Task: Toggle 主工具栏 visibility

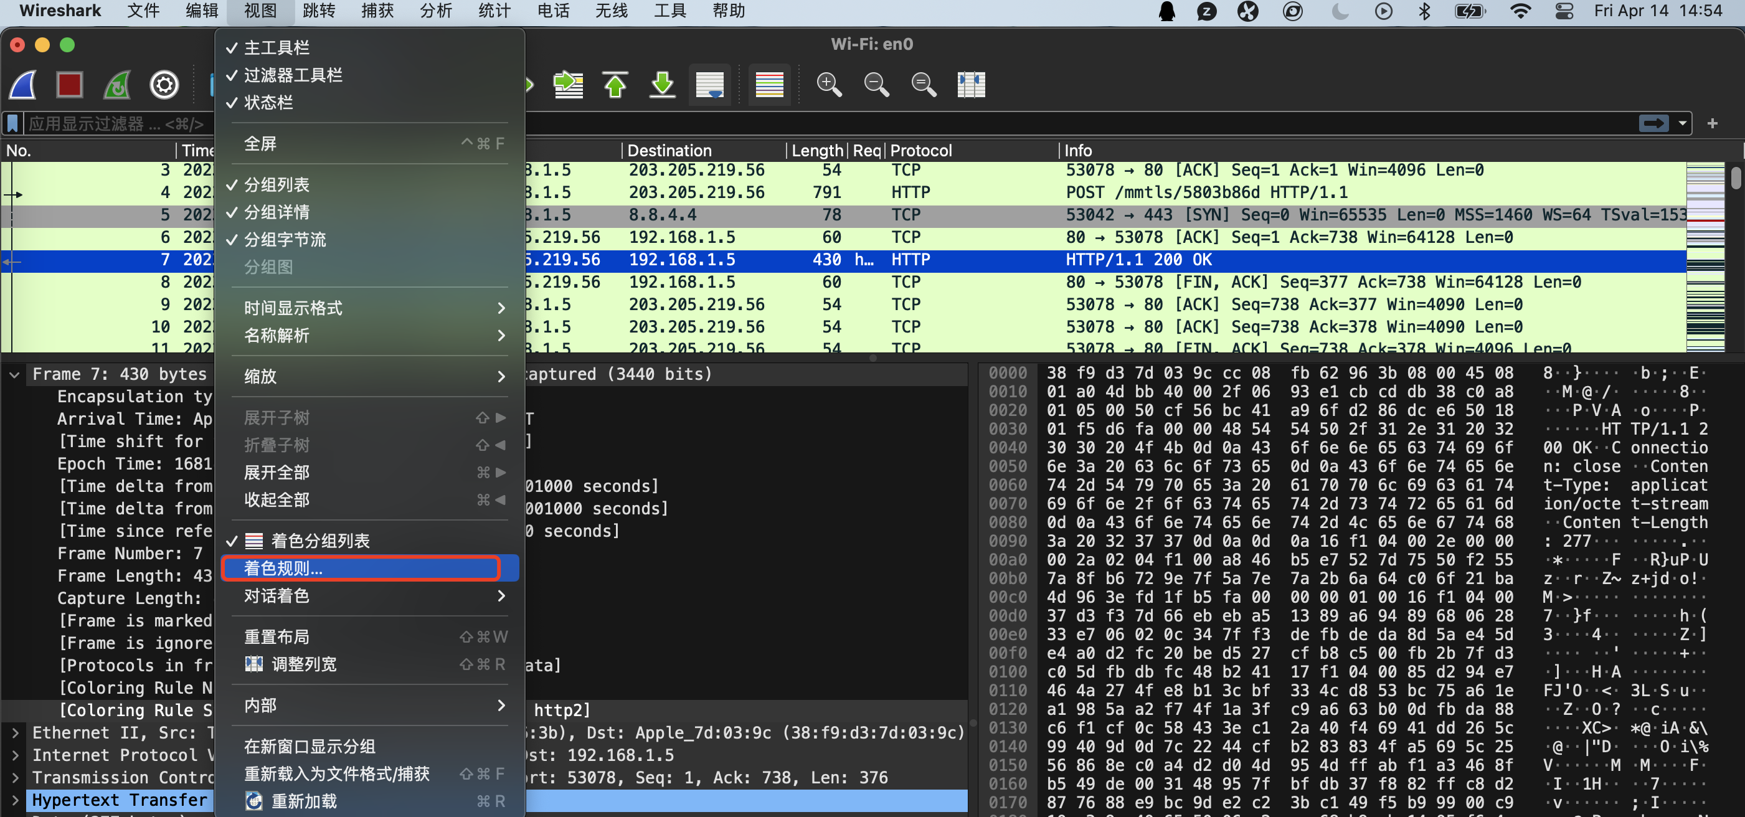Action: point(370,47)
